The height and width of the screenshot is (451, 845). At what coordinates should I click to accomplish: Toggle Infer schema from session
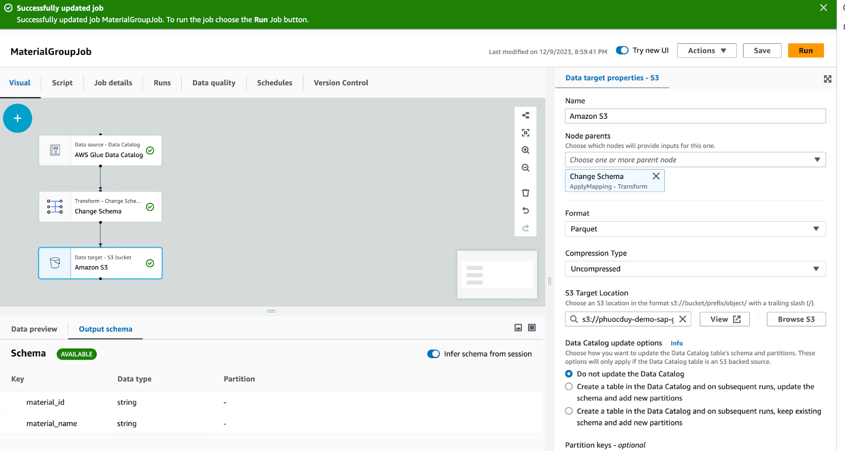[433, 354]
